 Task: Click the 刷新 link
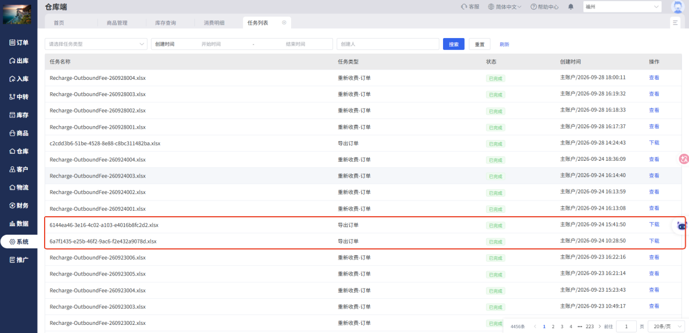(505, 45)
